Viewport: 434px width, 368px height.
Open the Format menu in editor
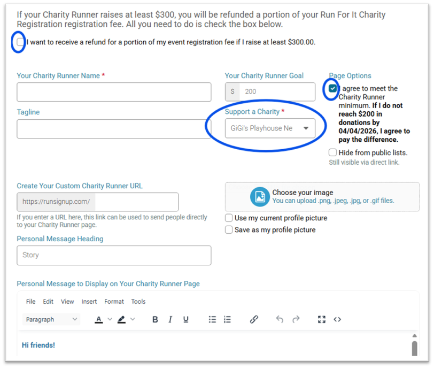(114, 302)
